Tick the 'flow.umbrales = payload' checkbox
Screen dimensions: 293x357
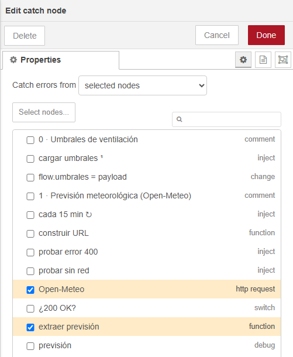pyautogui.click(x=30, y=177)
